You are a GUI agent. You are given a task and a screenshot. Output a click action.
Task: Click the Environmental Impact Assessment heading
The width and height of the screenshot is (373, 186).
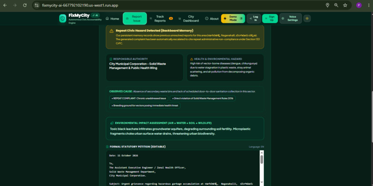163,123
